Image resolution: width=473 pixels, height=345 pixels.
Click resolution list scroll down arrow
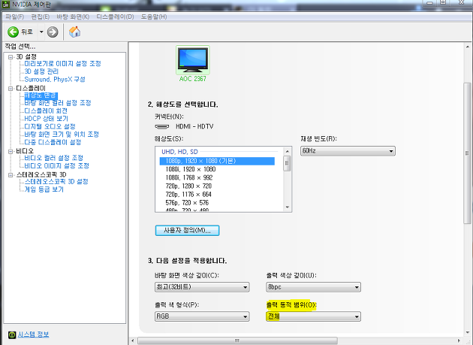click(x=287, y=207)
